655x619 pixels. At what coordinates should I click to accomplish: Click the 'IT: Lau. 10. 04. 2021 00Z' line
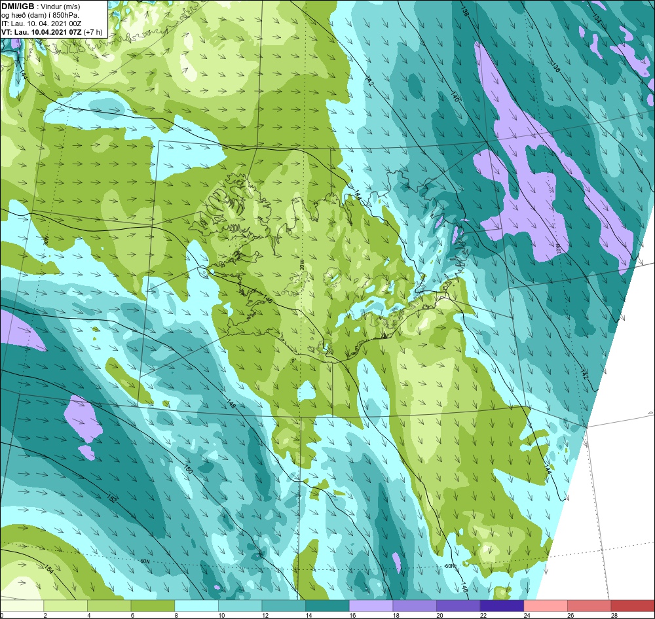[x=41, y=24]
